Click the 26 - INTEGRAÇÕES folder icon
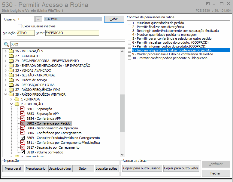This screenshot has height=182, width=233. click(11, 51)
